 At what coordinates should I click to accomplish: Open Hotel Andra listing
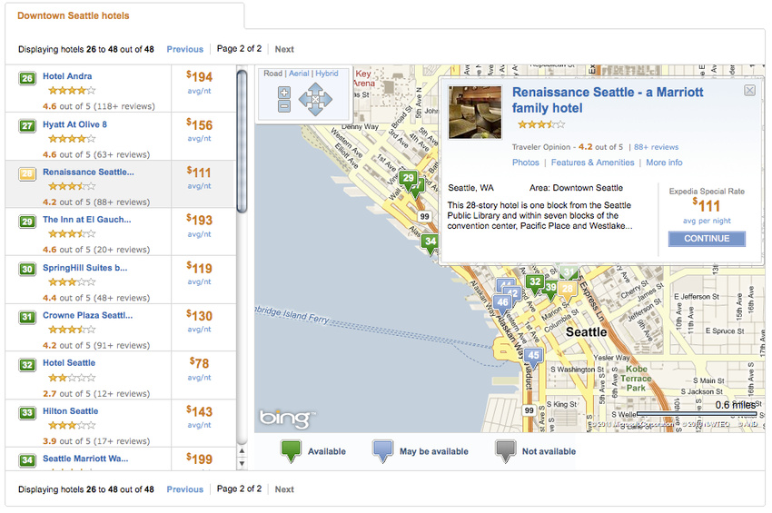tap(67, 76)
